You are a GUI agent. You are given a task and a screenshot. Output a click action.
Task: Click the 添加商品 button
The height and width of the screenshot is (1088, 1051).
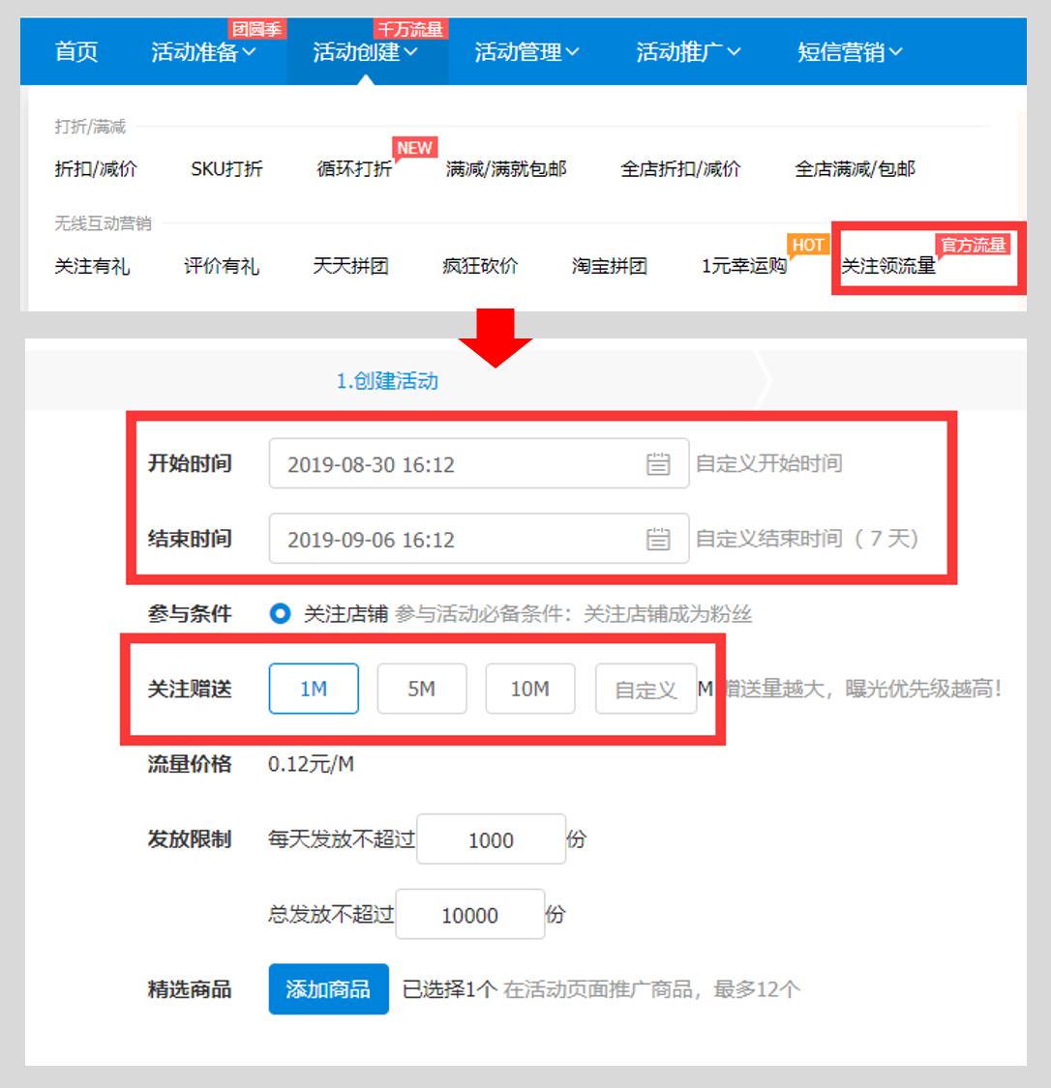[x=328, y=989]
